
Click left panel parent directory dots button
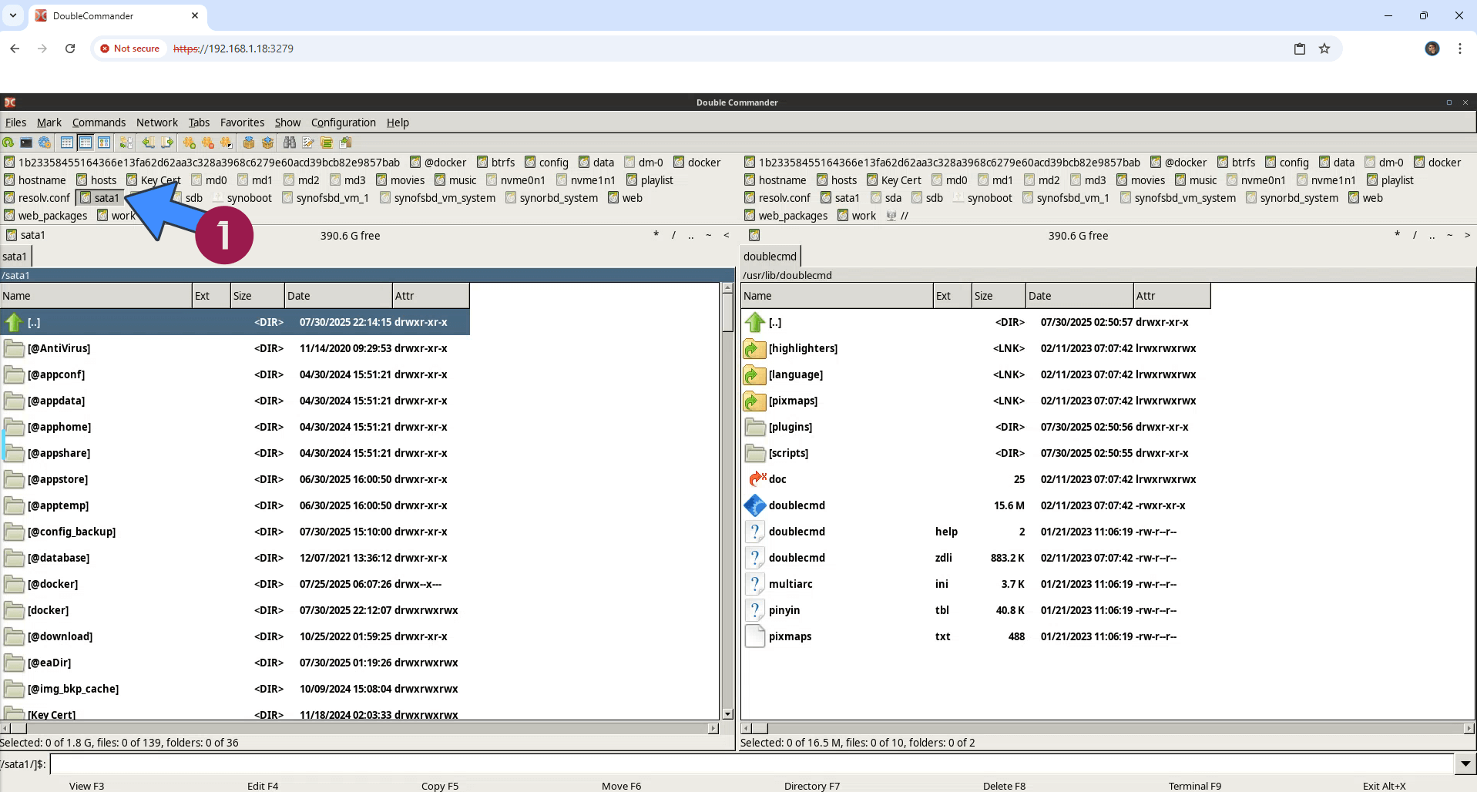[691, 236]
